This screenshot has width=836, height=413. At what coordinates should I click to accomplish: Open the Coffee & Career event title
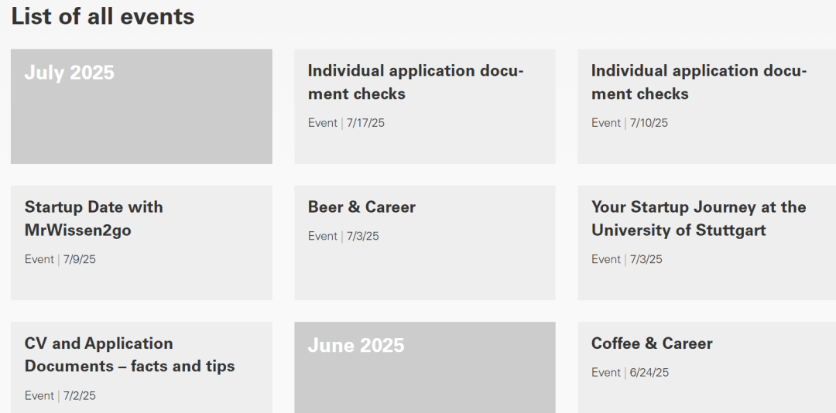pyautogui.click(x=652, y=343)
